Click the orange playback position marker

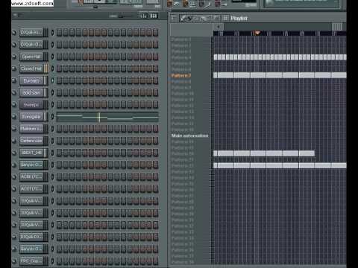click(x=257, y=33)
